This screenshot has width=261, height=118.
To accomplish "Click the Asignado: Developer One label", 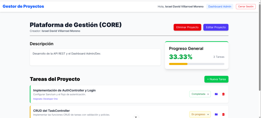I will (45, 99).
